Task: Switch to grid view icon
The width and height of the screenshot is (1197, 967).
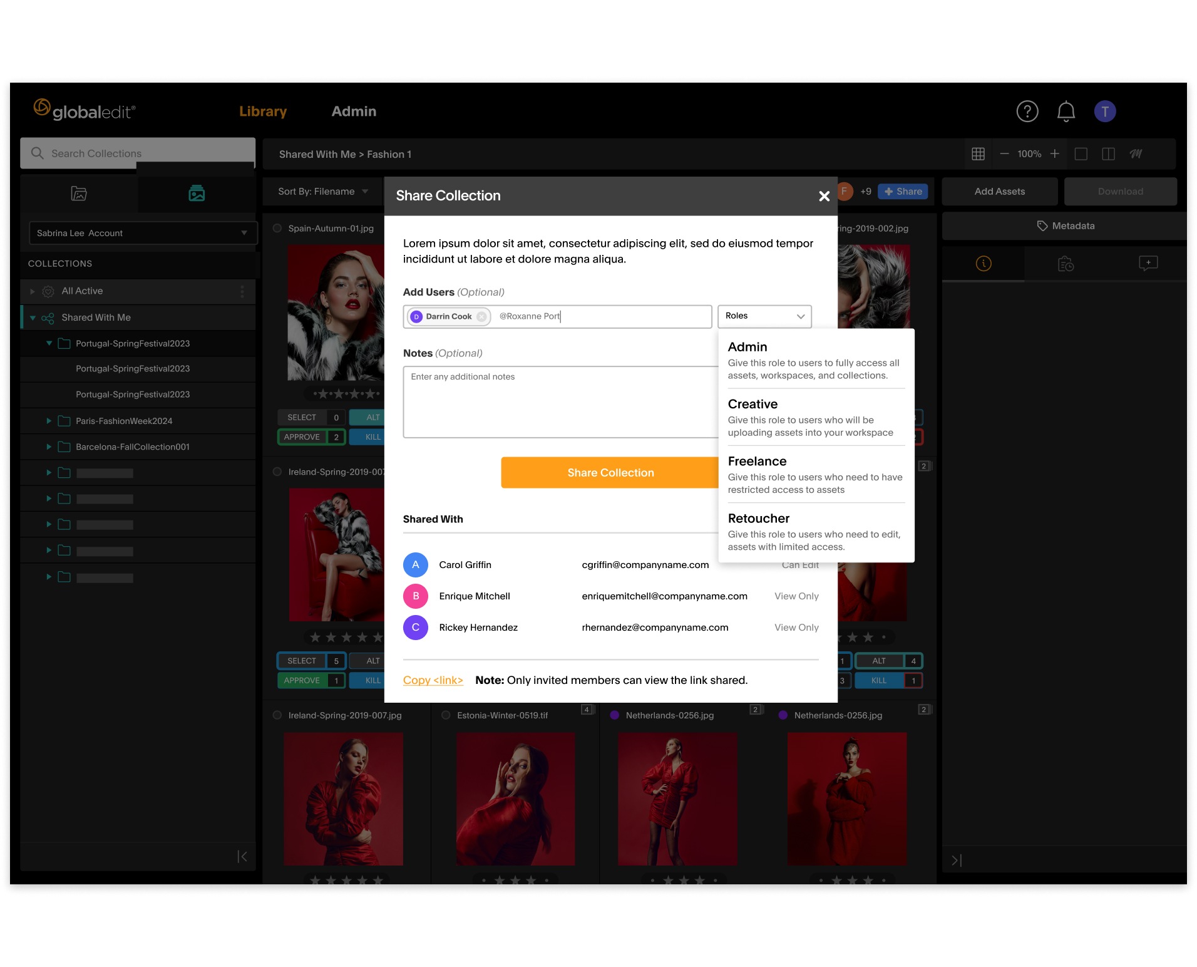Action: (x=978, y=154)
